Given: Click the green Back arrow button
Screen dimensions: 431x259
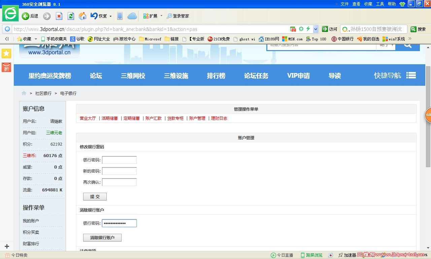Looking at the screenshot, I should 25,16.
